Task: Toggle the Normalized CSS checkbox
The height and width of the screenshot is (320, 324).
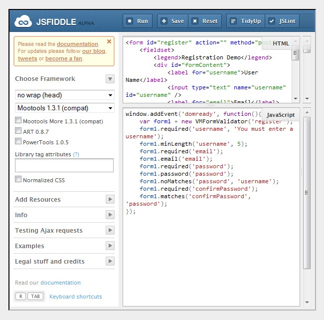Action: pyautogui.click(x=18, y=179)
